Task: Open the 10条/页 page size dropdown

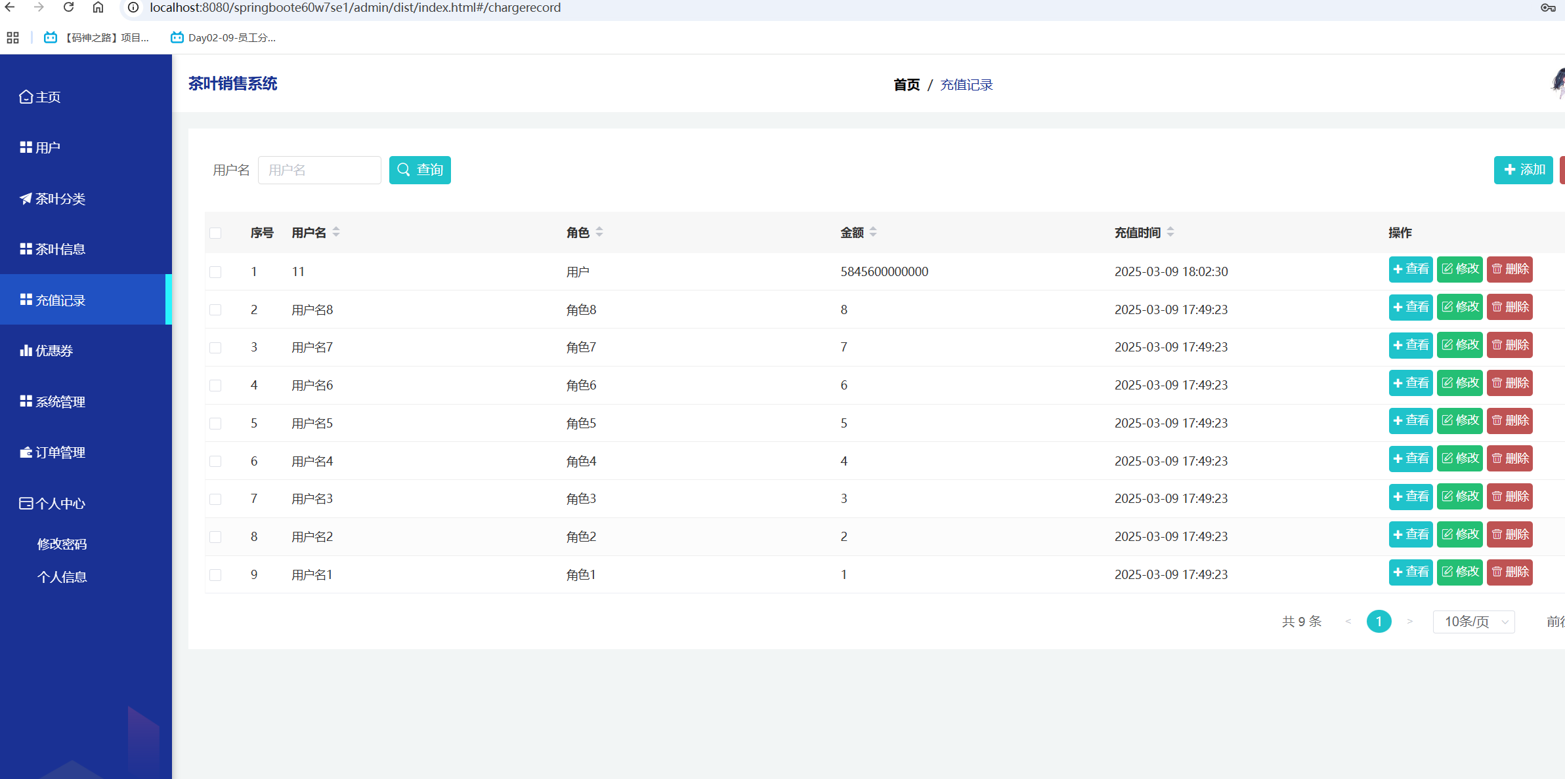Action: click(x=1473, y=622)
